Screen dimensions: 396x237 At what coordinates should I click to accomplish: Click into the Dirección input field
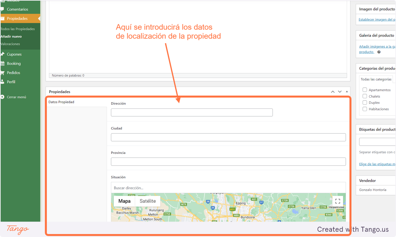[192, 112]
